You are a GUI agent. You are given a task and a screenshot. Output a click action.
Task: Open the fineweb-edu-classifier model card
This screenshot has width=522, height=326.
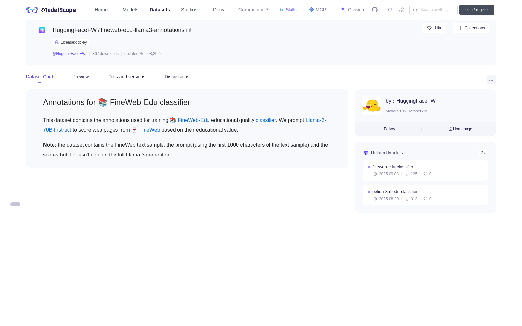pyautogui.click(x=425, y=170)
